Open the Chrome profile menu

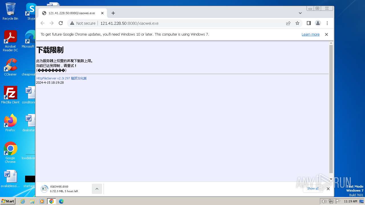point(318,23)
